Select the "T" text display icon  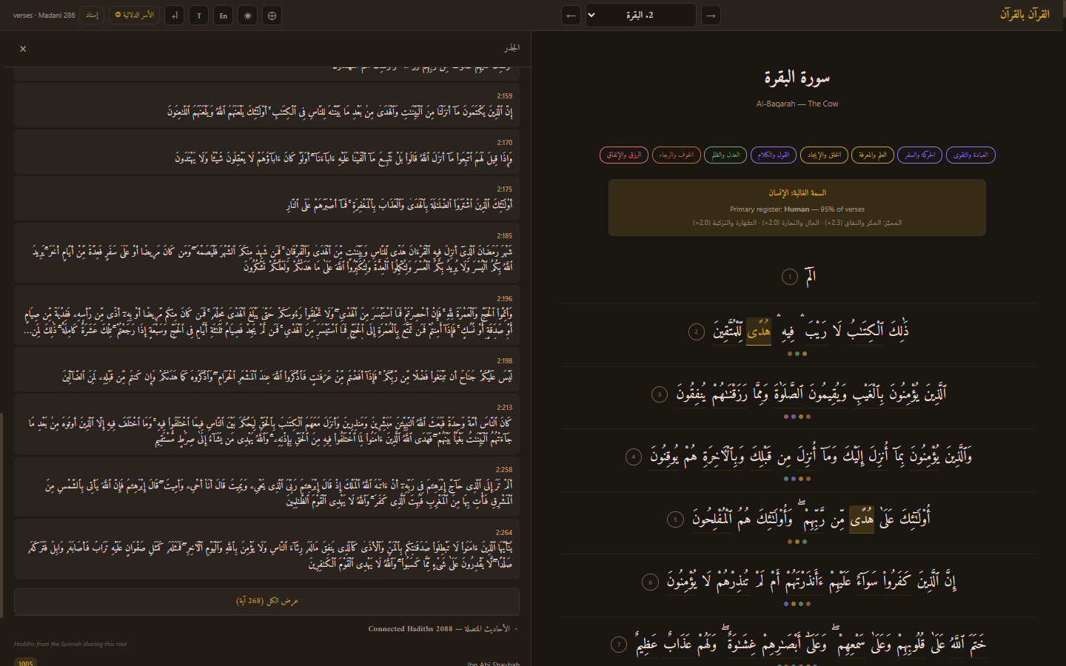[198, 15]
